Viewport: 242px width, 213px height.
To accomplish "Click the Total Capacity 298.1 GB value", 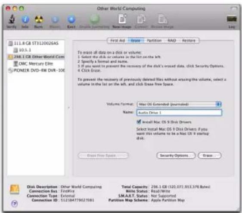I will point(180,187).
